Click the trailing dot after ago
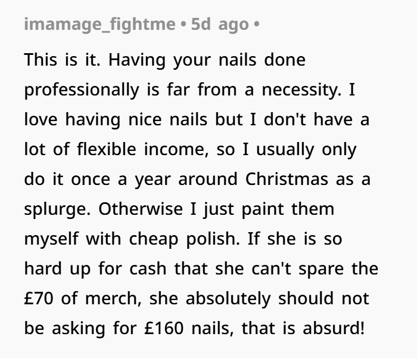The height and width of the screenshot is (358, 417). (x=256, y=24)
